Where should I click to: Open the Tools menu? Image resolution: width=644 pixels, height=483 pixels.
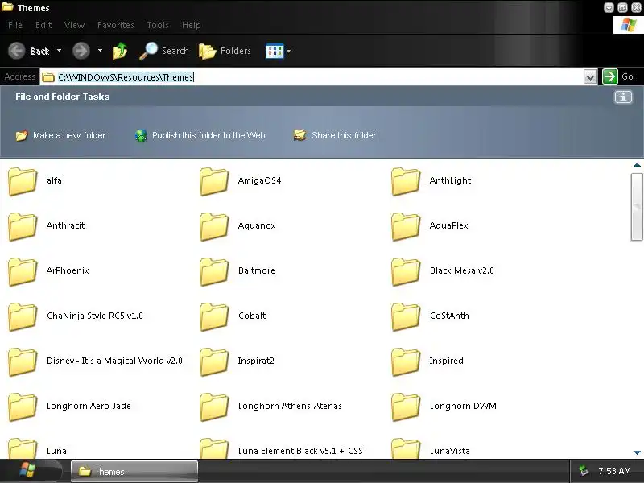(x=158, y=25)
